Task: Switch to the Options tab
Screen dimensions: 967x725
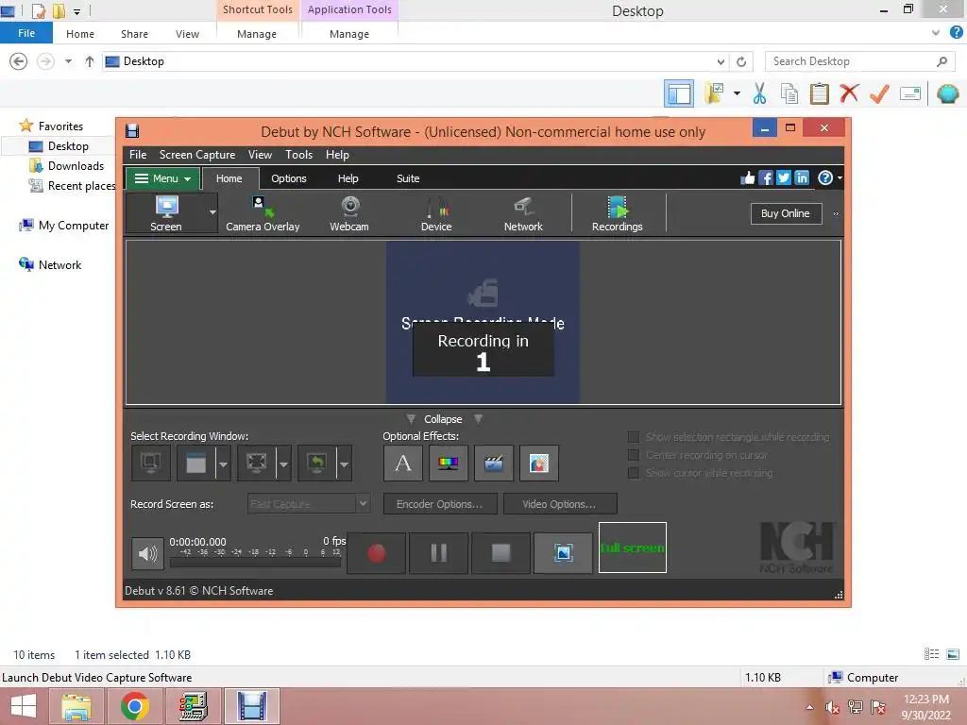Action: [x=289, y=178]
